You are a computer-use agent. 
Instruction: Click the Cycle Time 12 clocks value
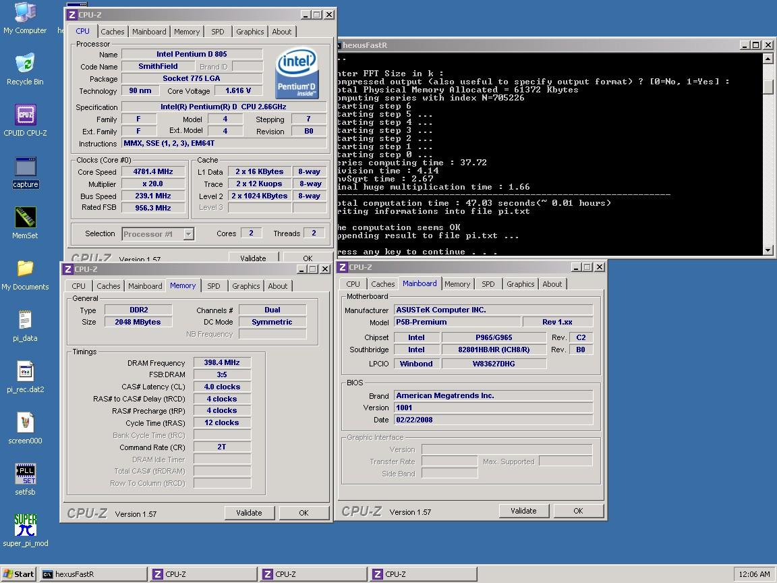pos(222,422)
